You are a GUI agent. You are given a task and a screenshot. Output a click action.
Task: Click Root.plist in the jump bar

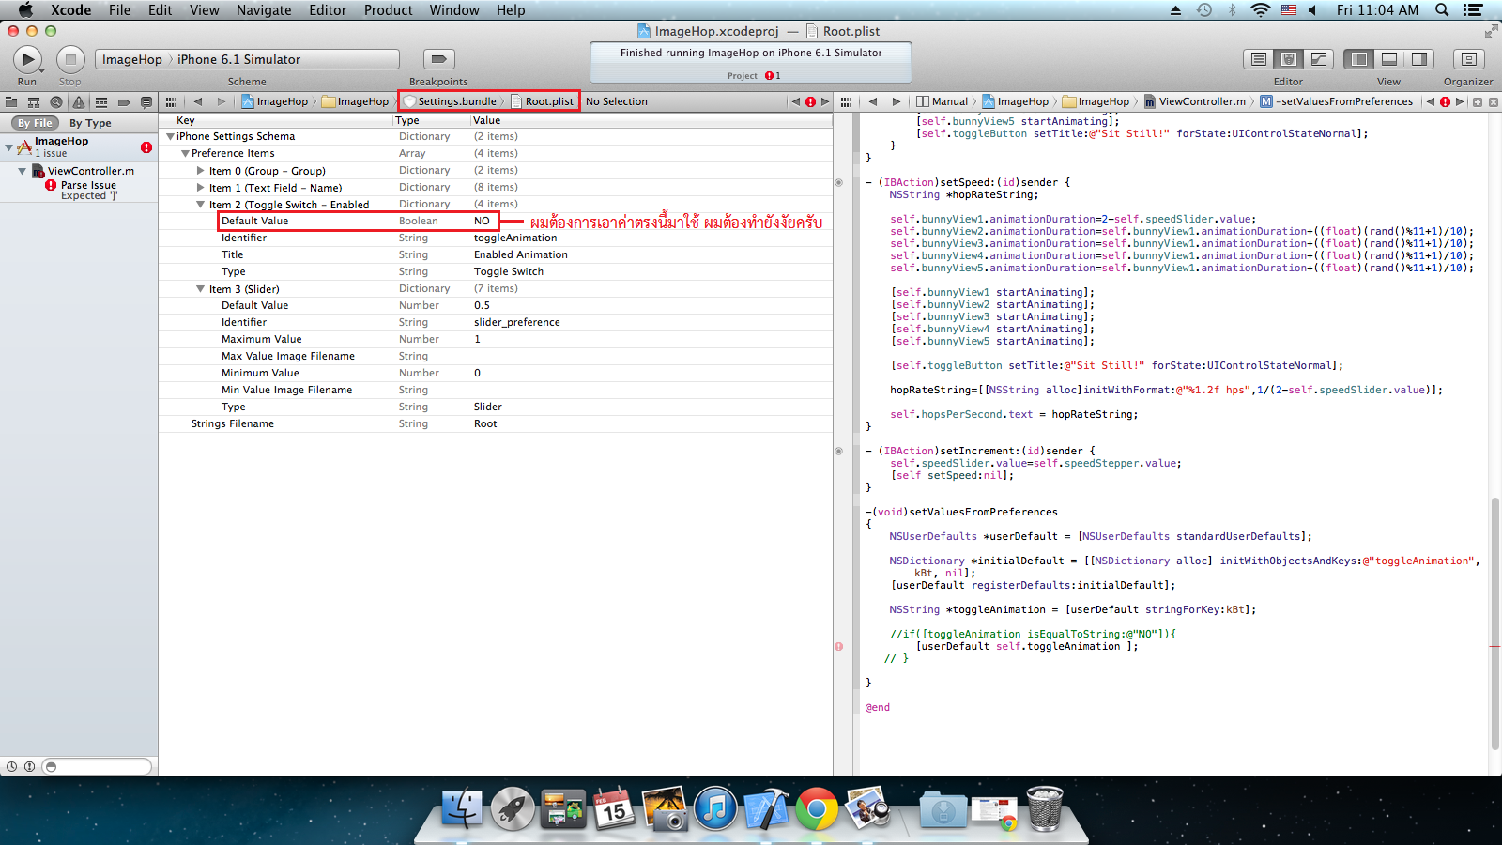542,101
